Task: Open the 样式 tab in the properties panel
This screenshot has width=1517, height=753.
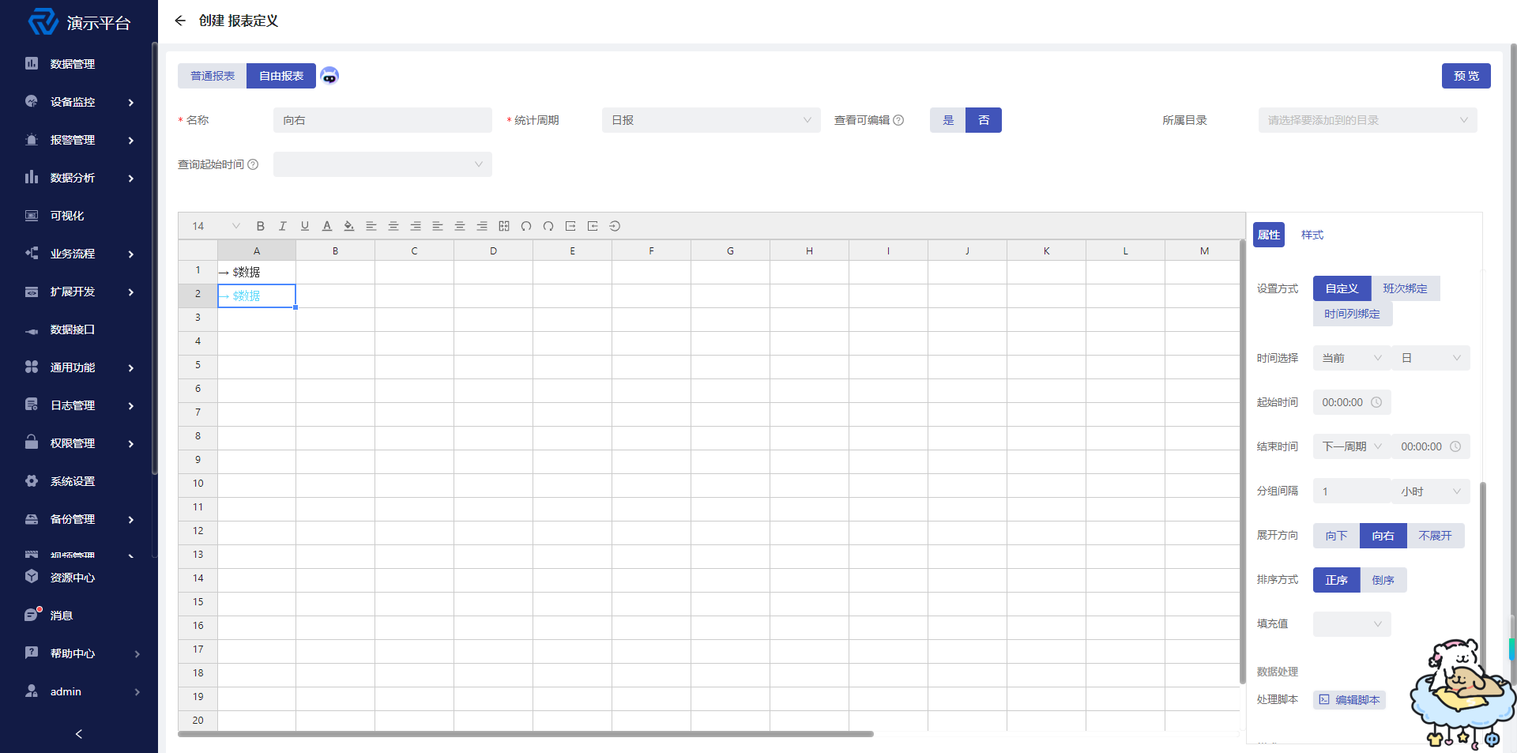Action: (1312, 235)
